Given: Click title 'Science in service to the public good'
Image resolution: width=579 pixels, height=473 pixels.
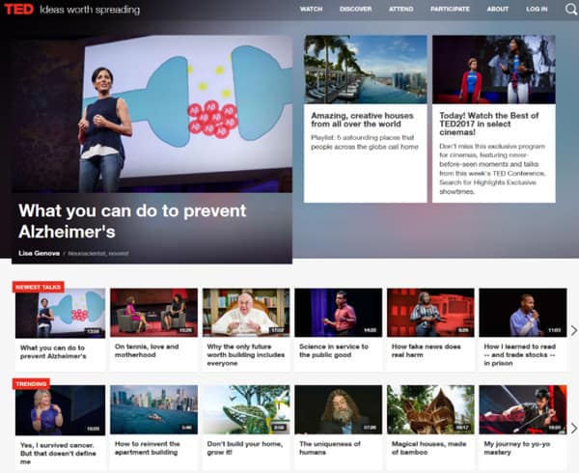Looking at the screenshot, I should (x=334, y=350).
